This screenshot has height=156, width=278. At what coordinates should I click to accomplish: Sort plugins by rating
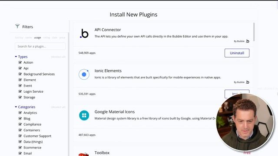pos(46,38)
